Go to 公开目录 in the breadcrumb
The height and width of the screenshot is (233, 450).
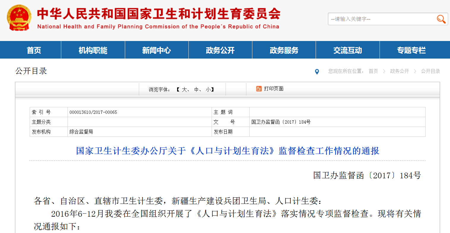(x=430, y=71)
